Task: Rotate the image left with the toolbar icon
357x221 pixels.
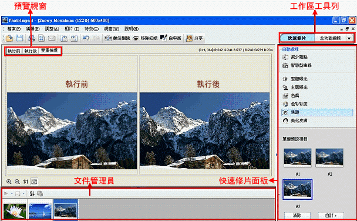Action: [64, 38]
